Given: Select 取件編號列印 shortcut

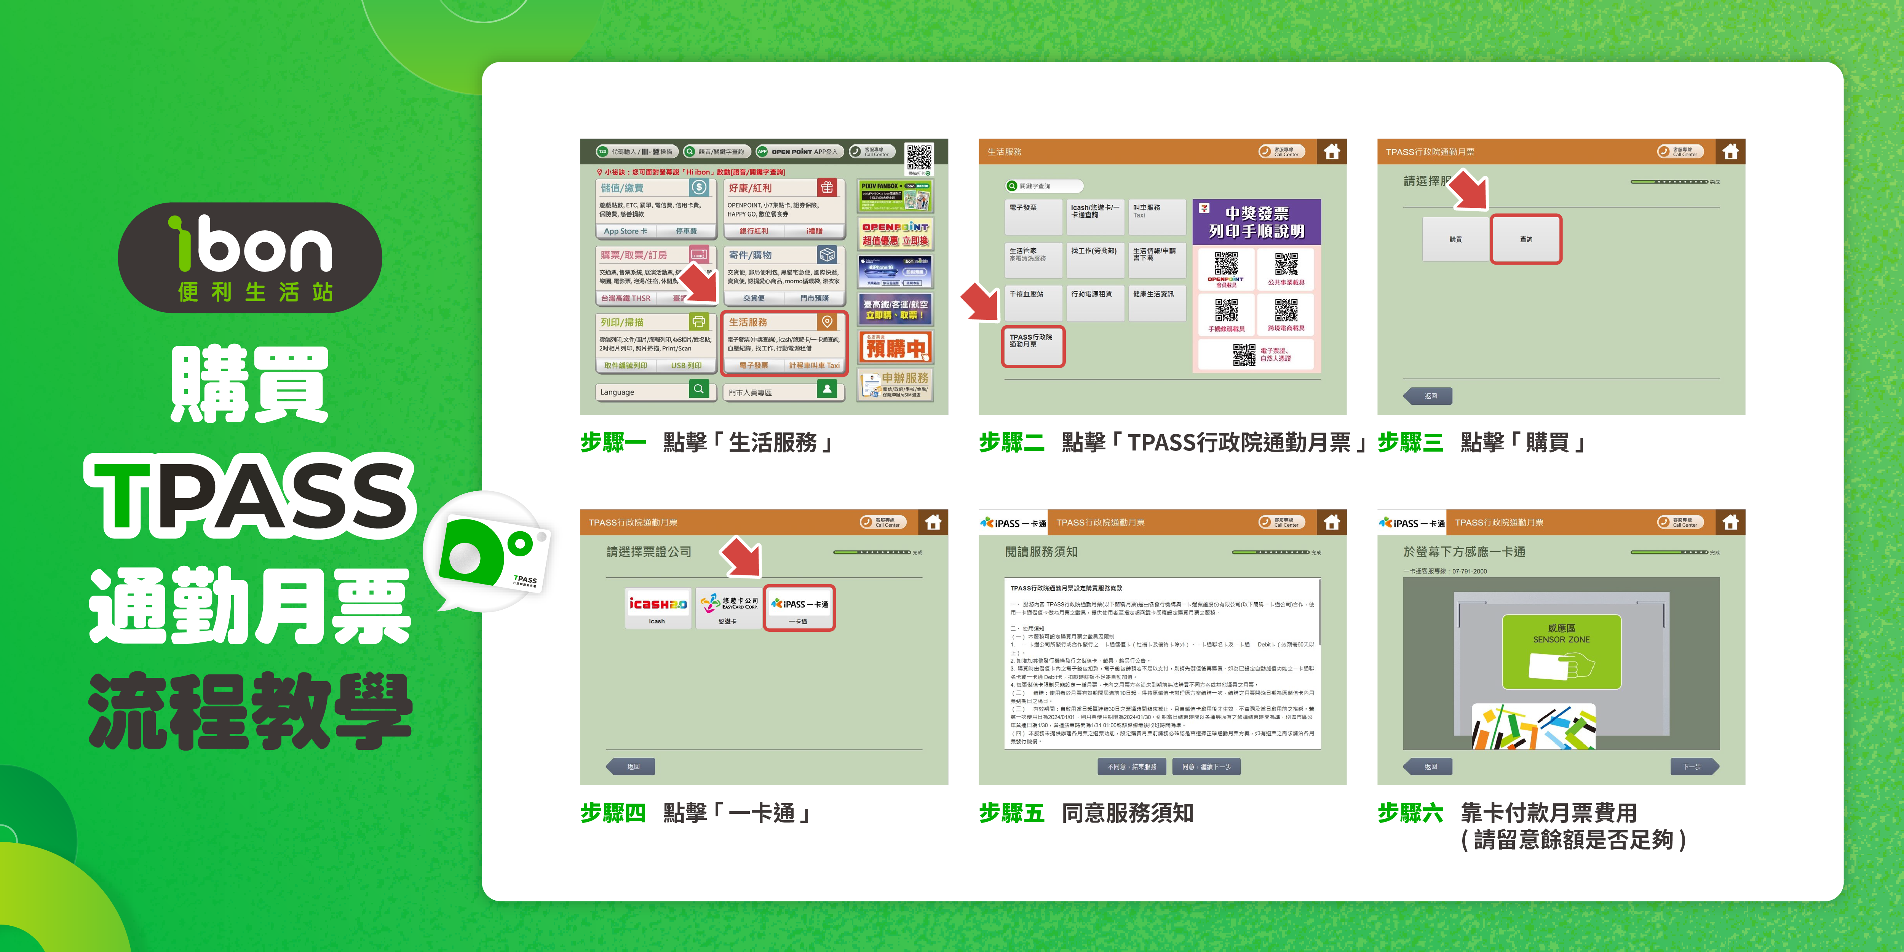Looking at the screenshot, I should (625, 366).
